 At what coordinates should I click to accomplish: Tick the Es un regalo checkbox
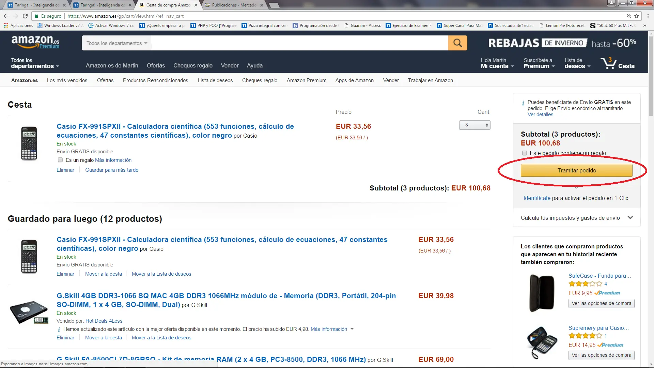60,160
